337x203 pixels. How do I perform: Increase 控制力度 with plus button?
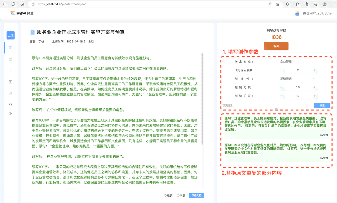tap(314, 87)
